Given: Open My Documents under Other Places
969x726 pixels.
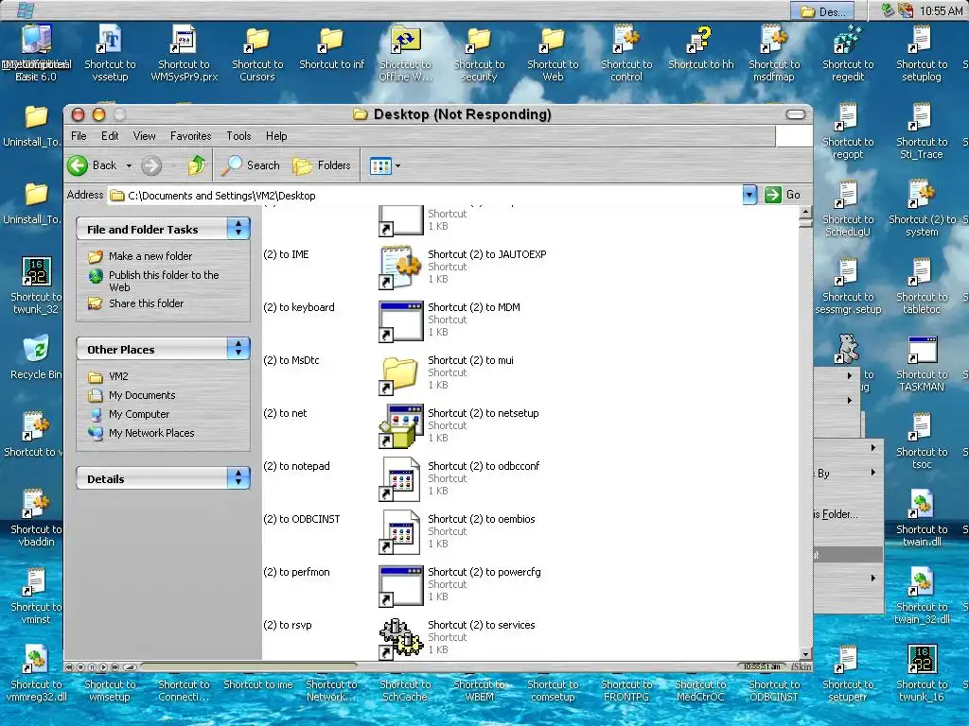Looking at the screenshot, I should click(142, 395).
